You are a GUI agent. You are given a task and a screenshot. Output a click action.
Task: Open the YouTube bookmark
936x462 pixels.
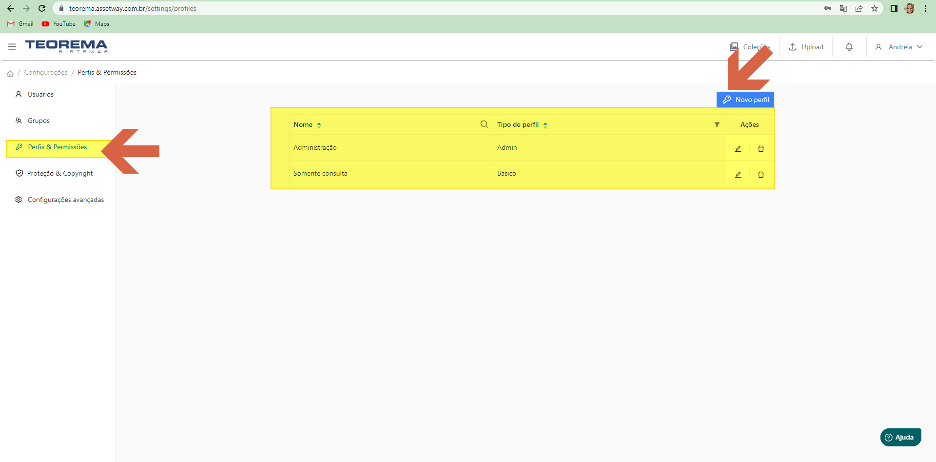click(x=58, y=24)
